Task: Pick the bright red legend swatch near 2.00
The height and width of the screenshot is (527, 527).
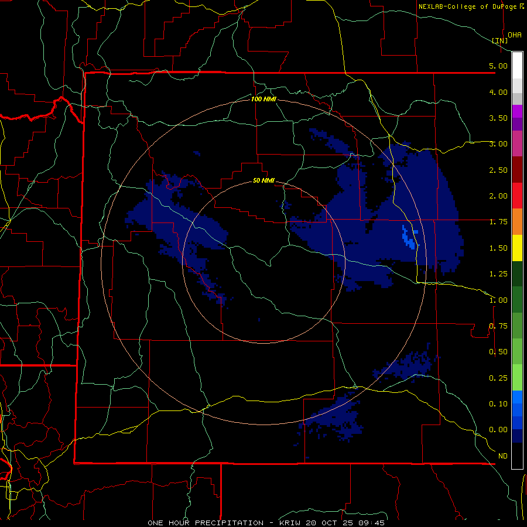Action: (x=517, y=196)
